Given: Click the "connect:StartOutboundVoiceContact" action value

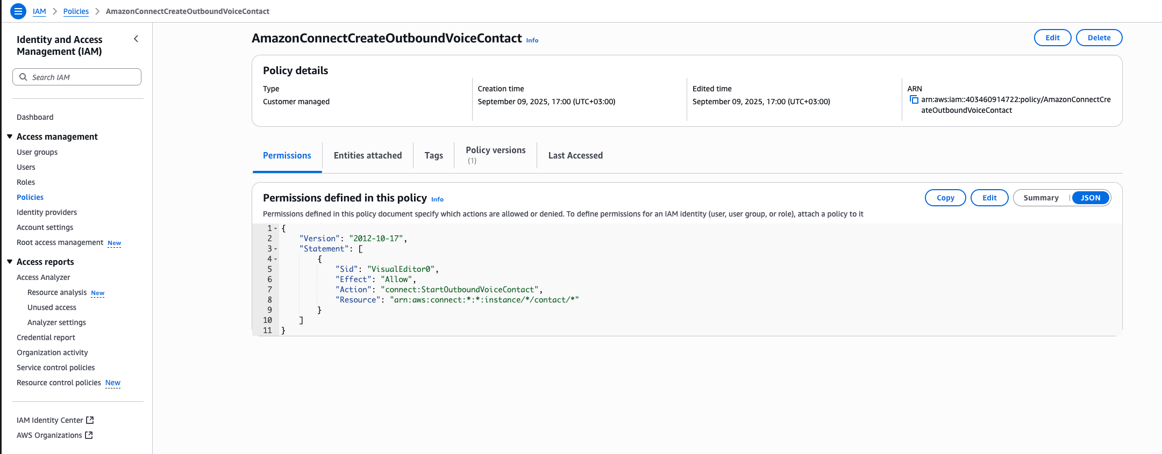Looking at the screenshot, I should coord(459,290).
